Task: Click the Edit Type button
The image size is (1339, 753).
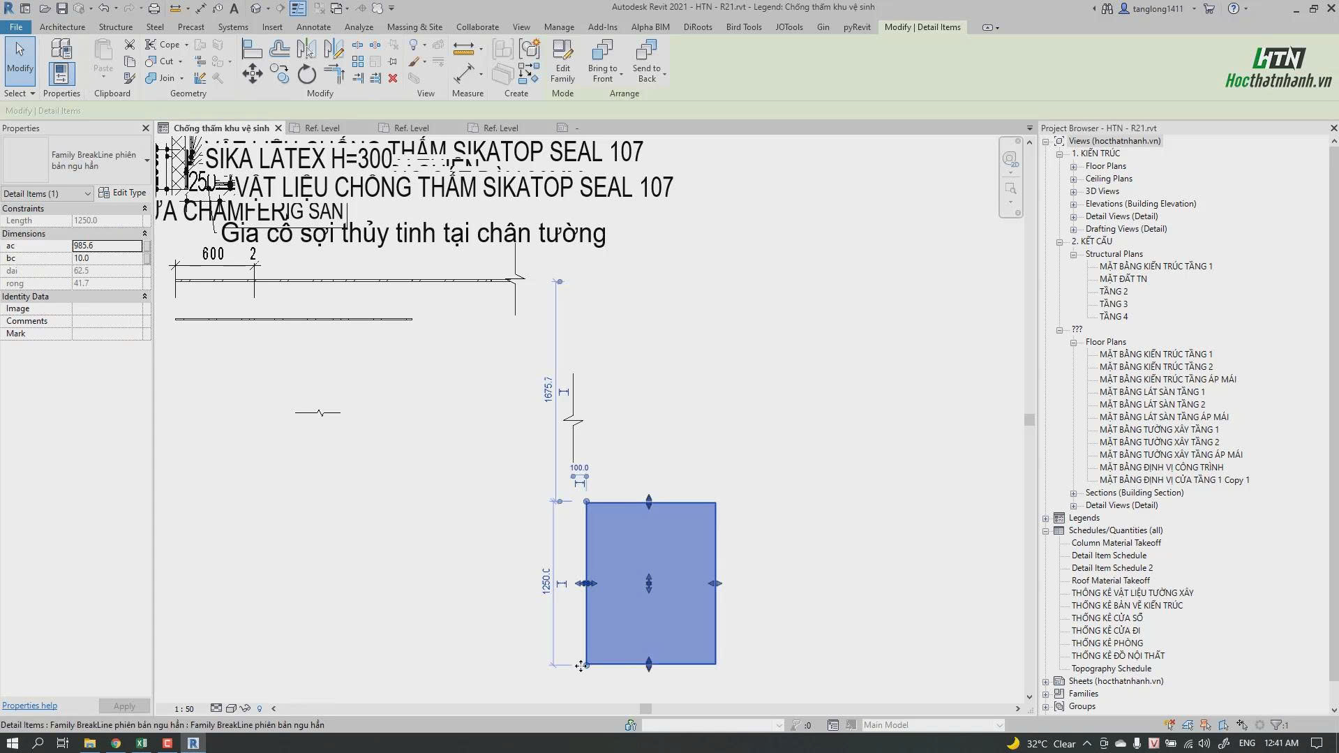Action: click(x=123, y=193)
